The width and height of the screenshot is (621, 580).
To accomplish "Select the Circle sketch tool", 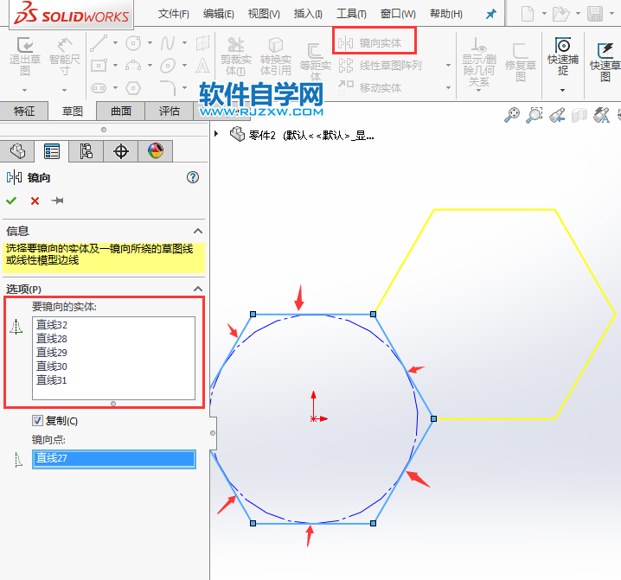I will pyautogui.click(x=133, y=42).
